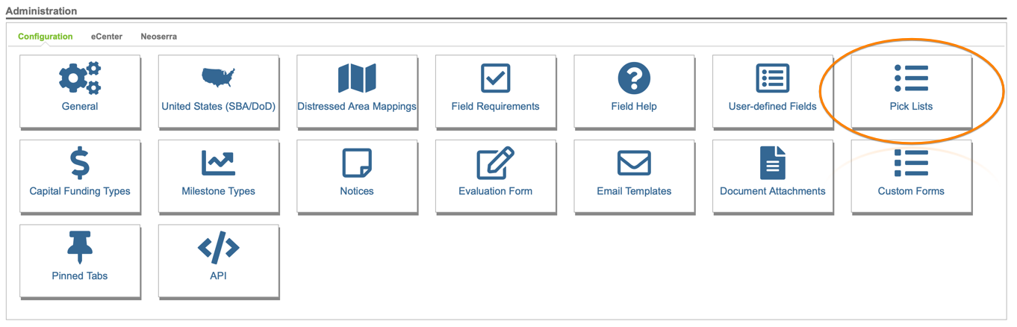Image resolution: width=1017 pixels, height=327 pixels.
Task: Open the API code brackets icon
Action: 218,247
